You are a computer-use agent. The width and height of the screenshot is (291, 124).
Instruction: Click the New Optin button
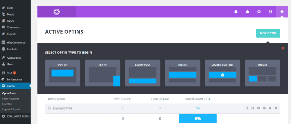268,33
